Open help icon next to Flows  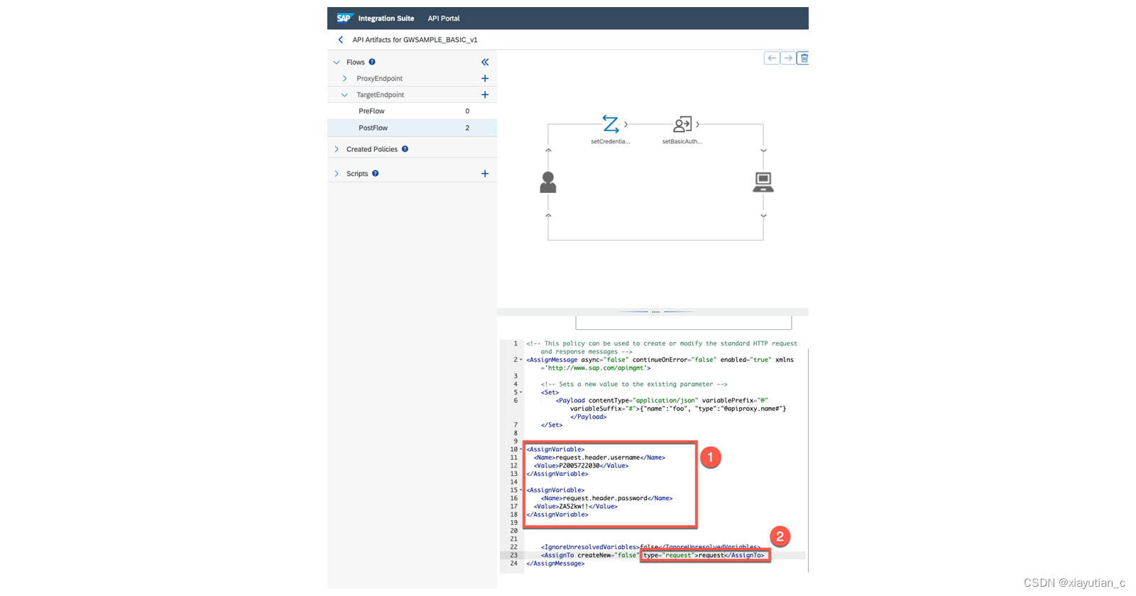coord(372,62)
